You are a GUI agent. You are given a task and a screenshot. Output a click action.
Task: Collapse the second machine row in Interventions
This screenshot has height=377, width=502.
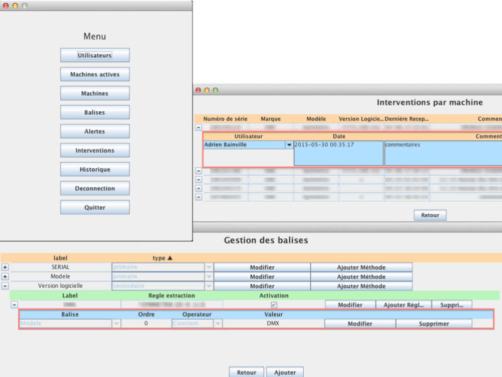point(199,171)
